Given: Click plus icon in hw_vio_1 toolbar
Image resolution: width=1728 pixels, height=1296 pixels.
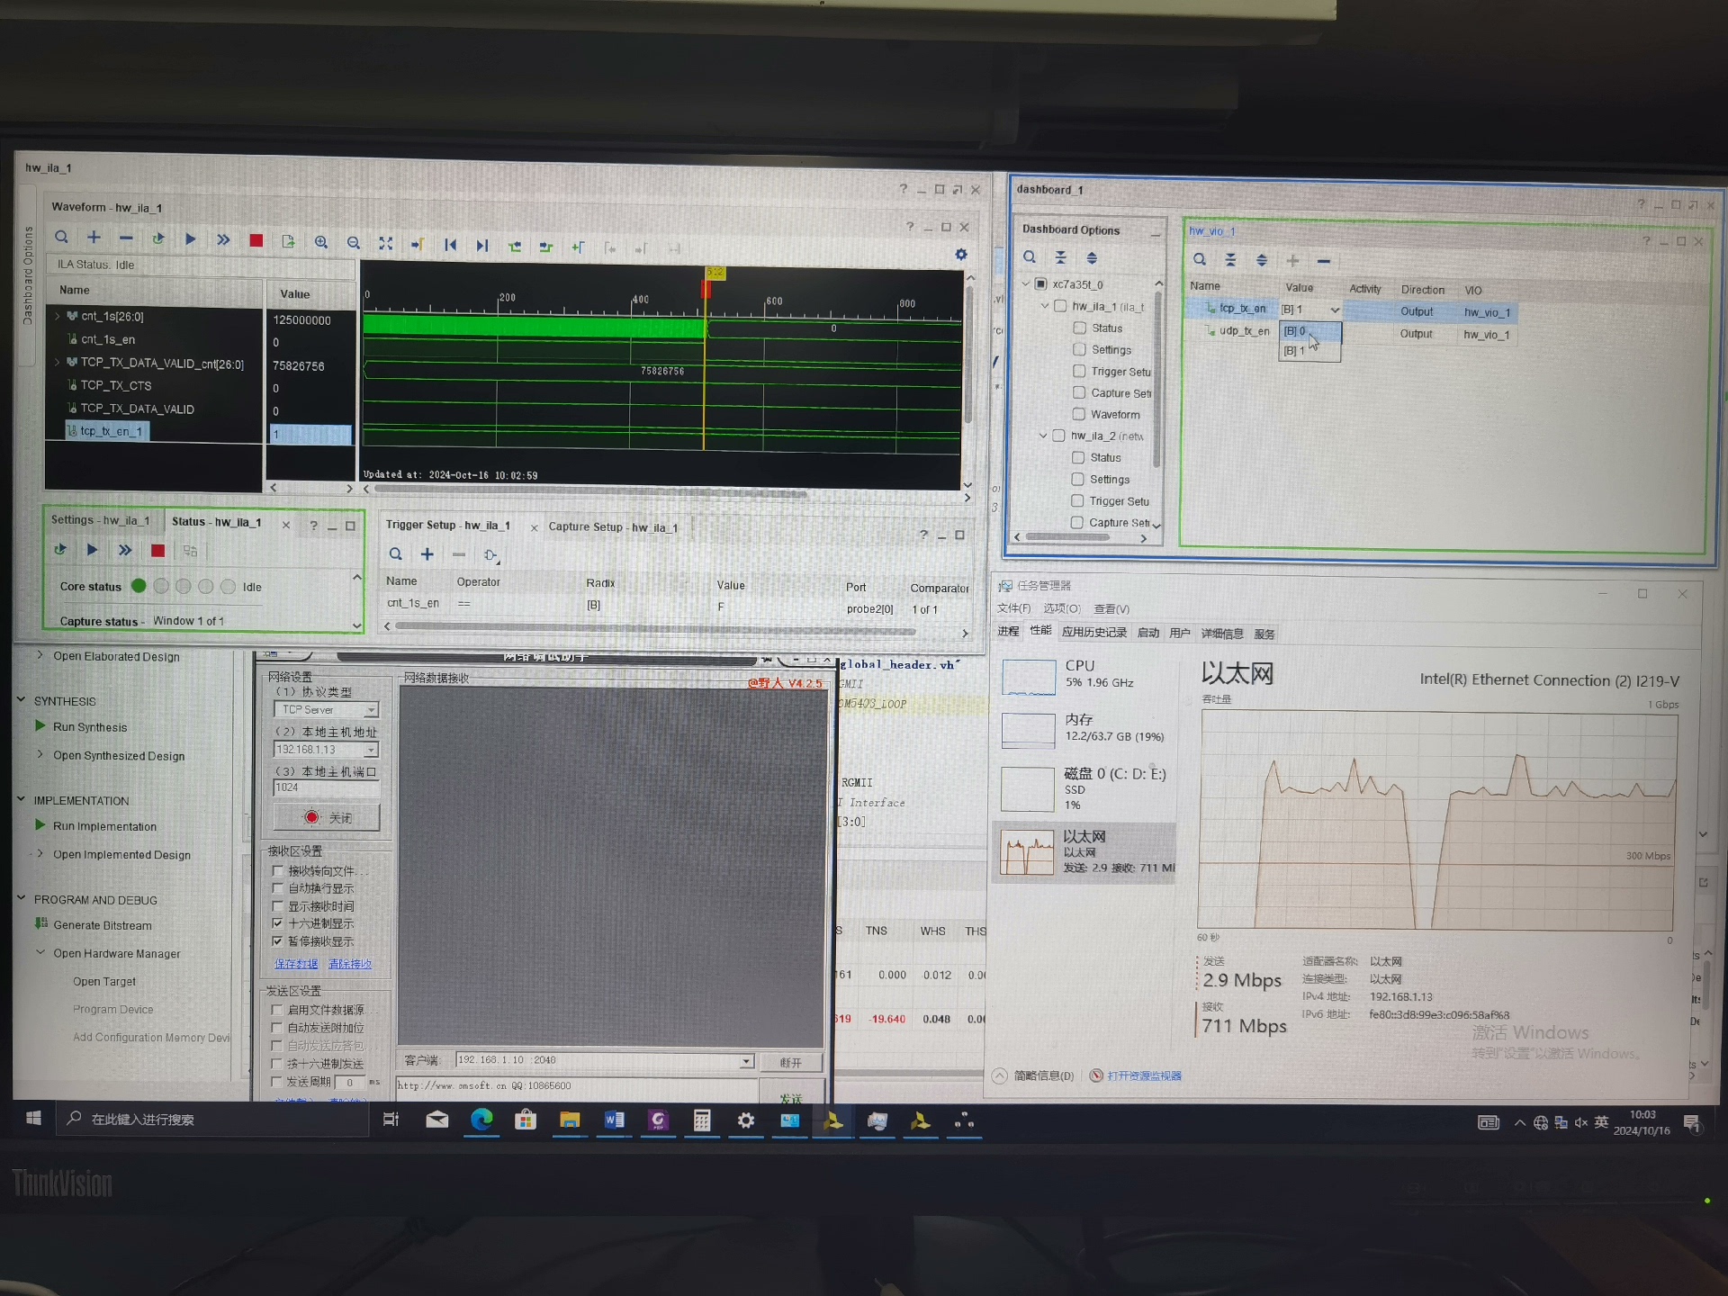Looking at the screenshot, I should click(x=1292, y=261).
